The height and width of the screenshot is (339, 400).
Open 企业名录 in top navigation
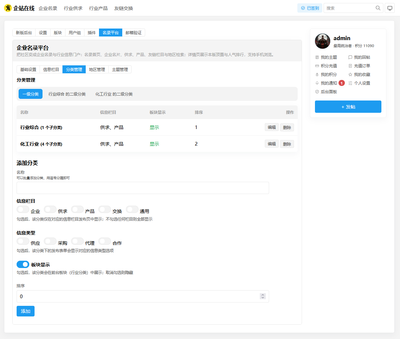point(48,8)
